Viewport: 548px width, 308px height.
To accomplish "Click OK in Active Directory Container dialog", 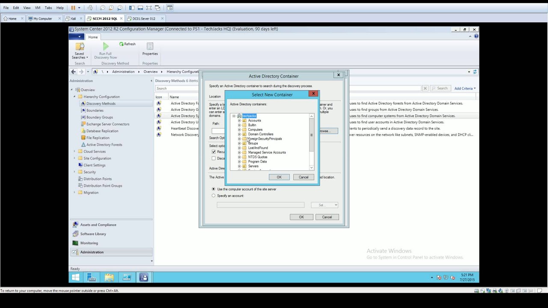I will 301,217.
